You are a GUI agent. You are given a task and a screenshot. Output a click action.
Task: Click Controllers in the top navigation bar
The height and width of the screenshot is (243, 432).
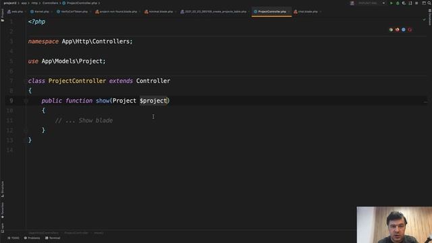(50, 3)
